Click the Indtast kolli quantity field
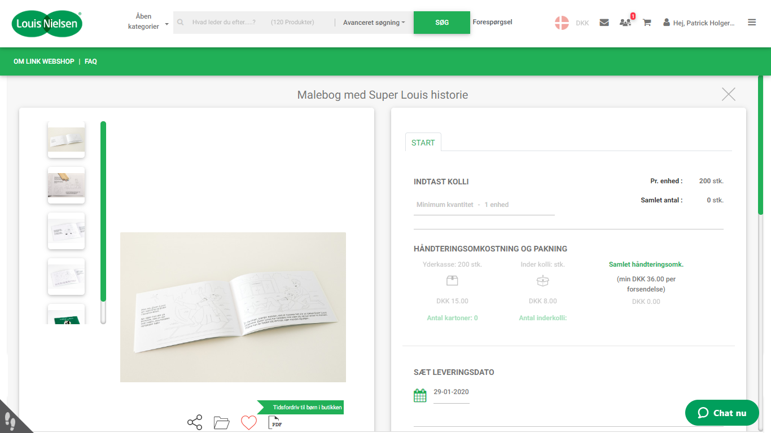Image resolution: width=771 pixels, height=433 pixels. 484,205
